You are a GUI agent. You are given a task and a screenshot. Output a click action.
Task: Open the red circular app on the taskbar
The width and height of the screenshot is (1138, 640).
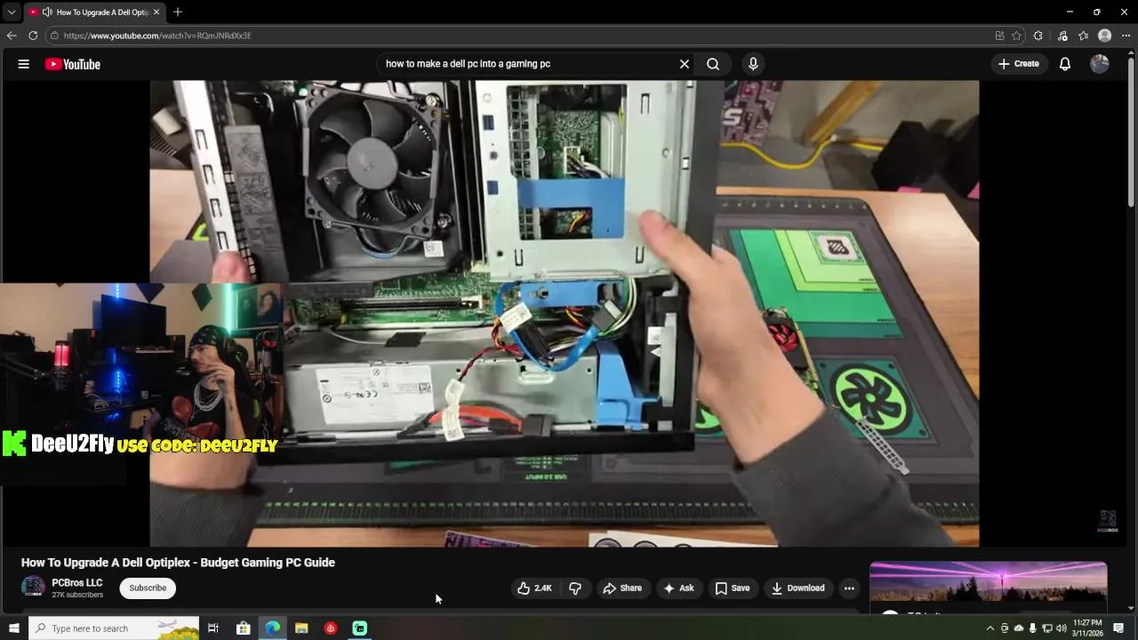[x=331, y=628]
